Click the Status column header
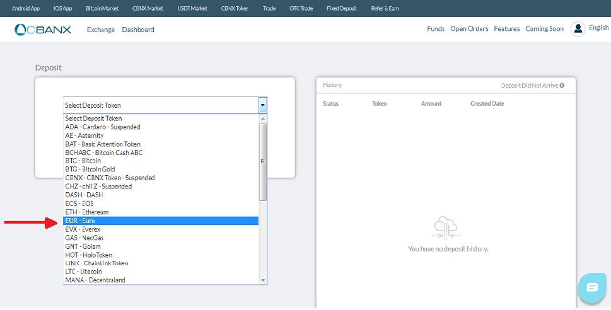The image size is (611, 310). coord(330,103)
